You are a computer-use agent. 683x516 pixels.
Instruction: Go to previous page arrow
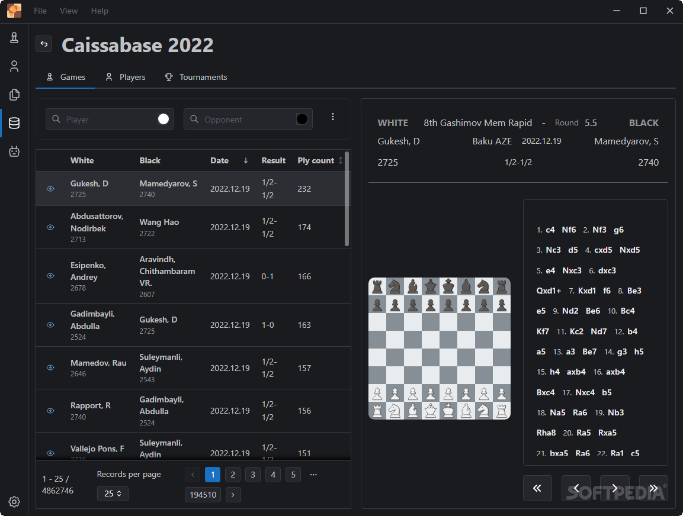point(193,475)
